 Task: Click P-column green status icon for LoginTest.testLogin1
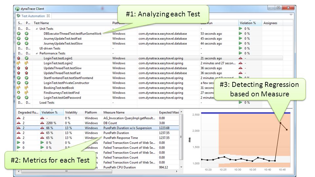tap(27, 58)
